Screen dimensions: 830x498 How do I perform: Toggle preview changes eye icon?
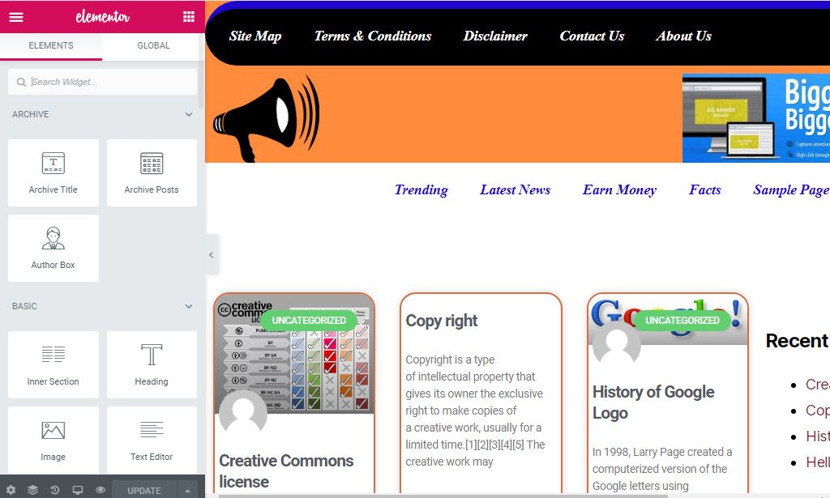tap(101, 490)
